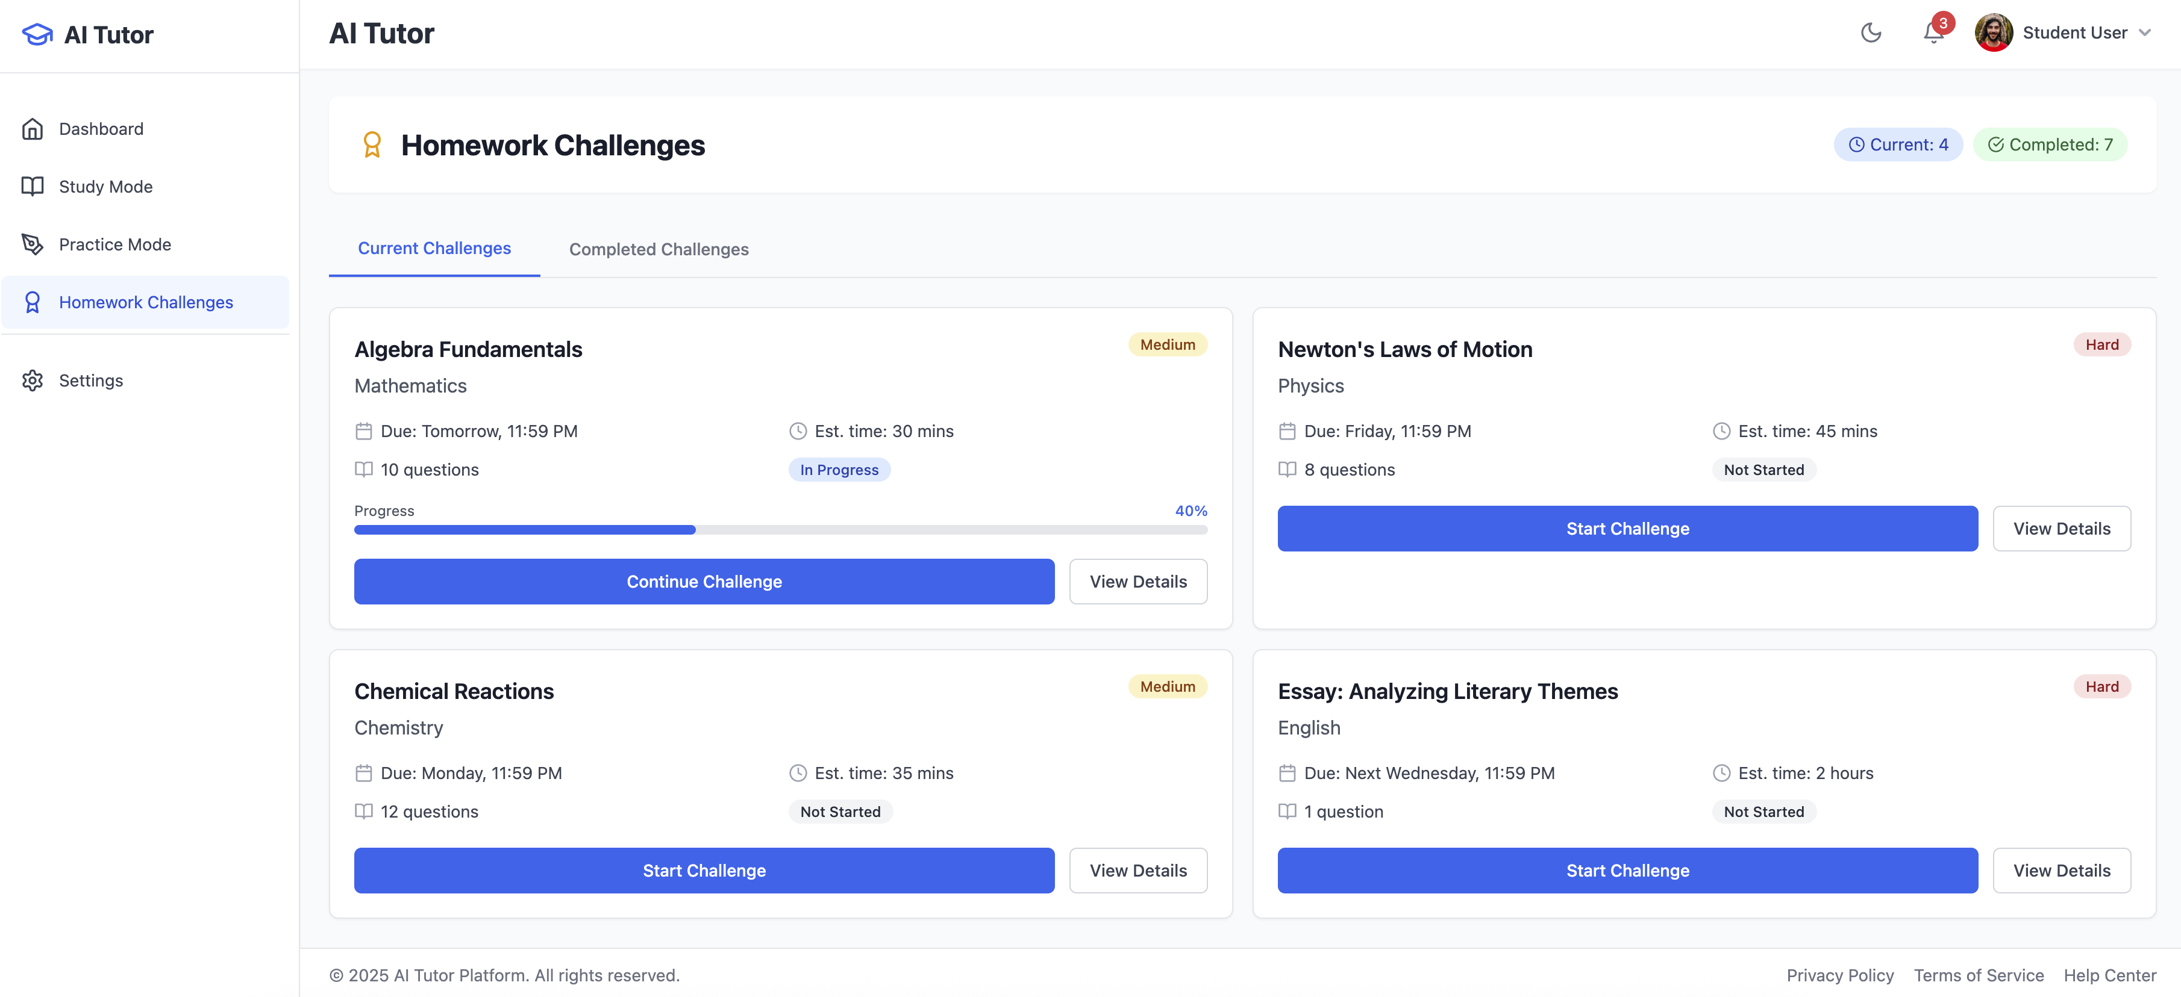View details of Chemical Reactions challenge
The image size is (2181, 997).
tap(1138, 870)
